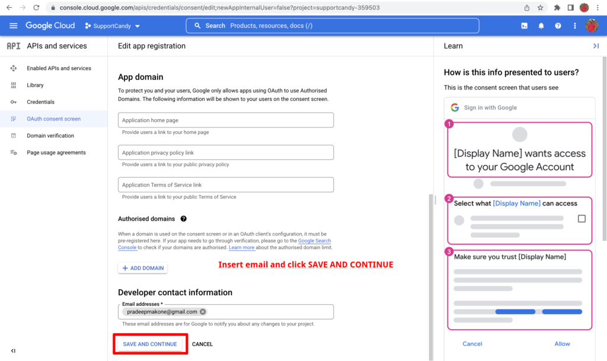Follow the Learn more link
The height and width of the screenshot is (361, 607).
(x=242, y=248)
